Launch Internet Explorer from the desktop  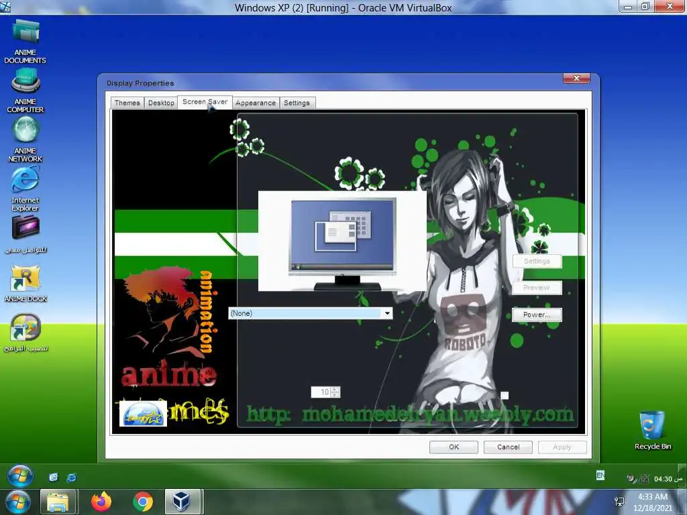pos(25,190)
